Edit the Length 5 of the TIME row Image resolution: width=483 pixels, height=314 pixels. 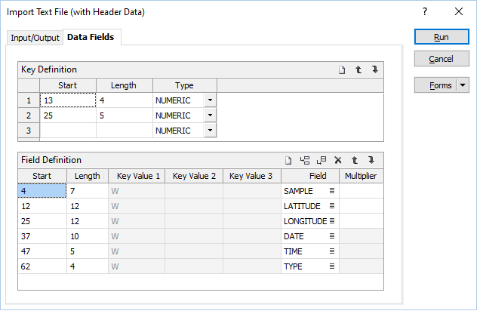pyautogui.click(x=88, y=251)
